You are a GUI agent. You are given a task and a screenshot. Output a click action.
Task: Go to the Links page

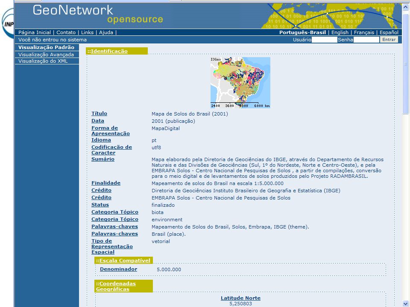(87, 32)
